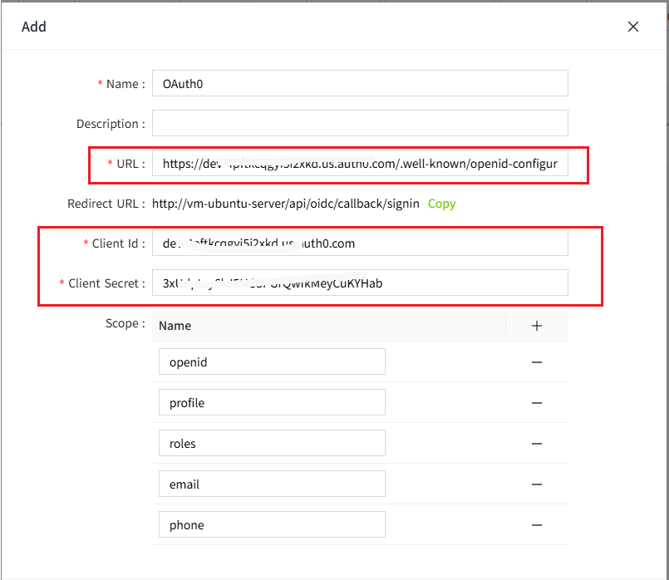
Task: Edit the profile scope text box
Action: click(272, 403)
